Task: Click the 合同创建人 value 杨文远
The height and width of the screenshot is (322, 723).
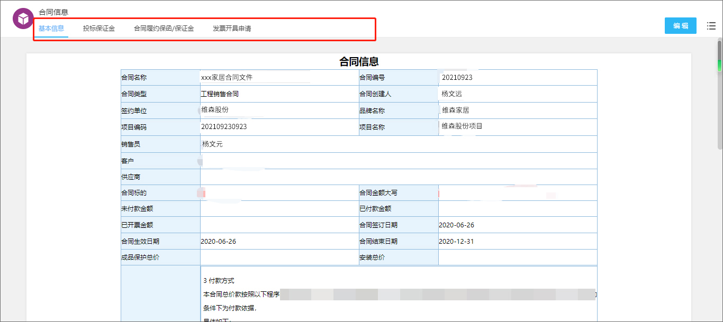Action: click(451, 94)
